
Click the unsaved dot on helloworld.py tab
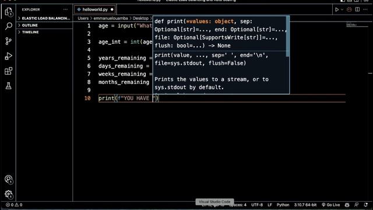tap(112, 9)
